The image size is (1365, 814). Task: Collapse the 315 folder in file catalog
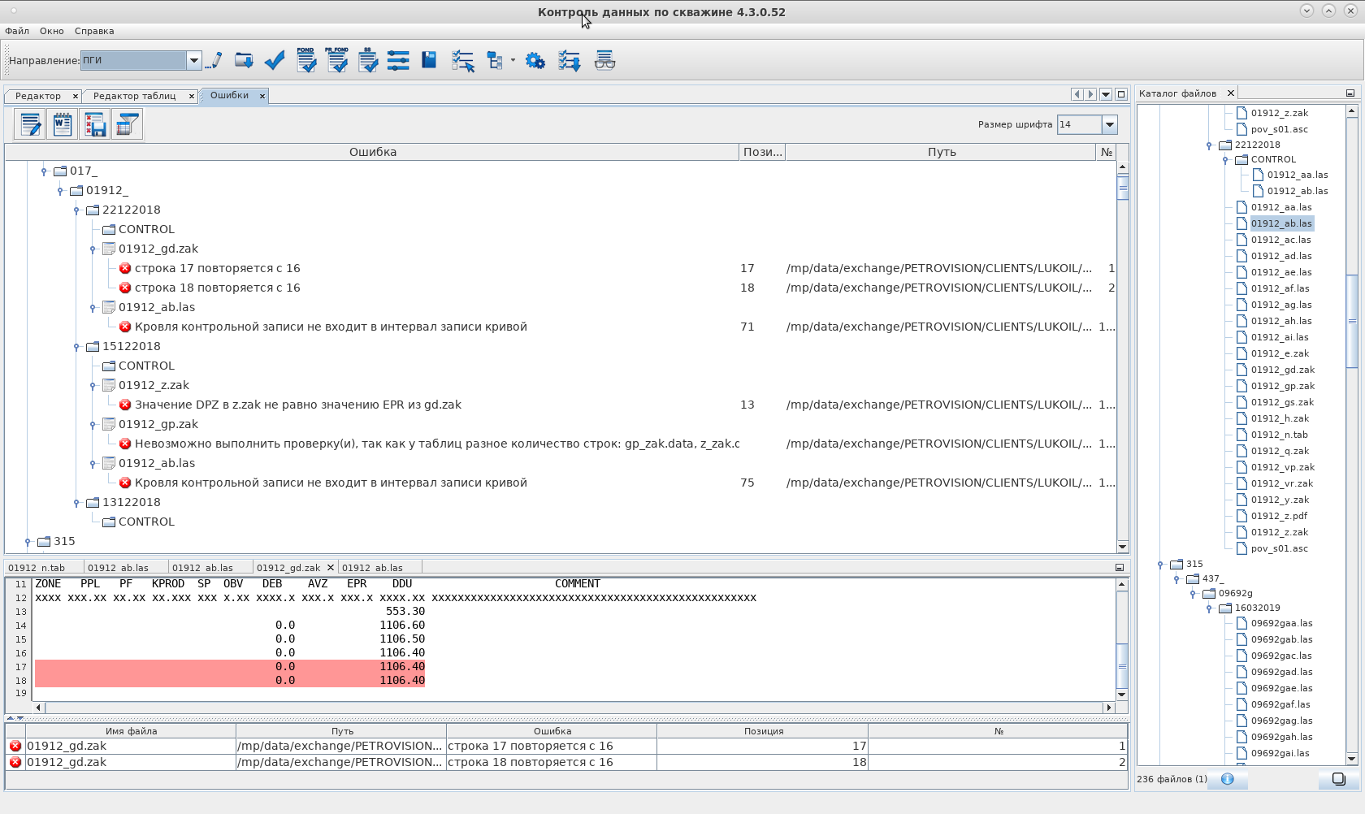click(1160, 565)
